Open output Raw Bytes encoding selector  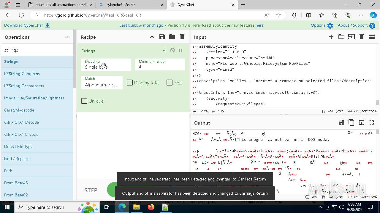332,197
